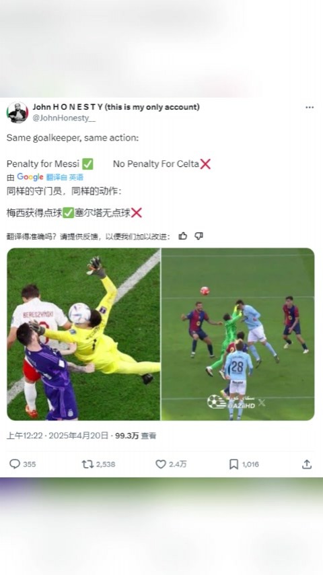Open John HONESTY display name
323x575 pixels.
116,107
